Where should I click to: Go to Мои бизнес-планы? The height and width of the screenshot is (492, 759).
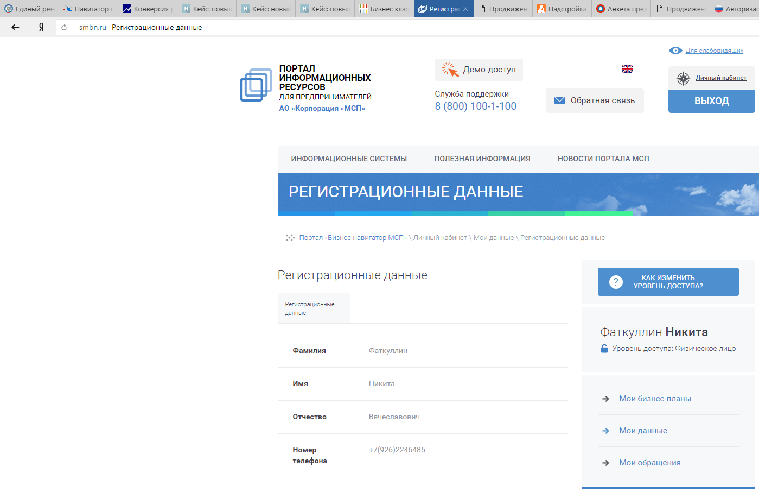coord(655,399)
